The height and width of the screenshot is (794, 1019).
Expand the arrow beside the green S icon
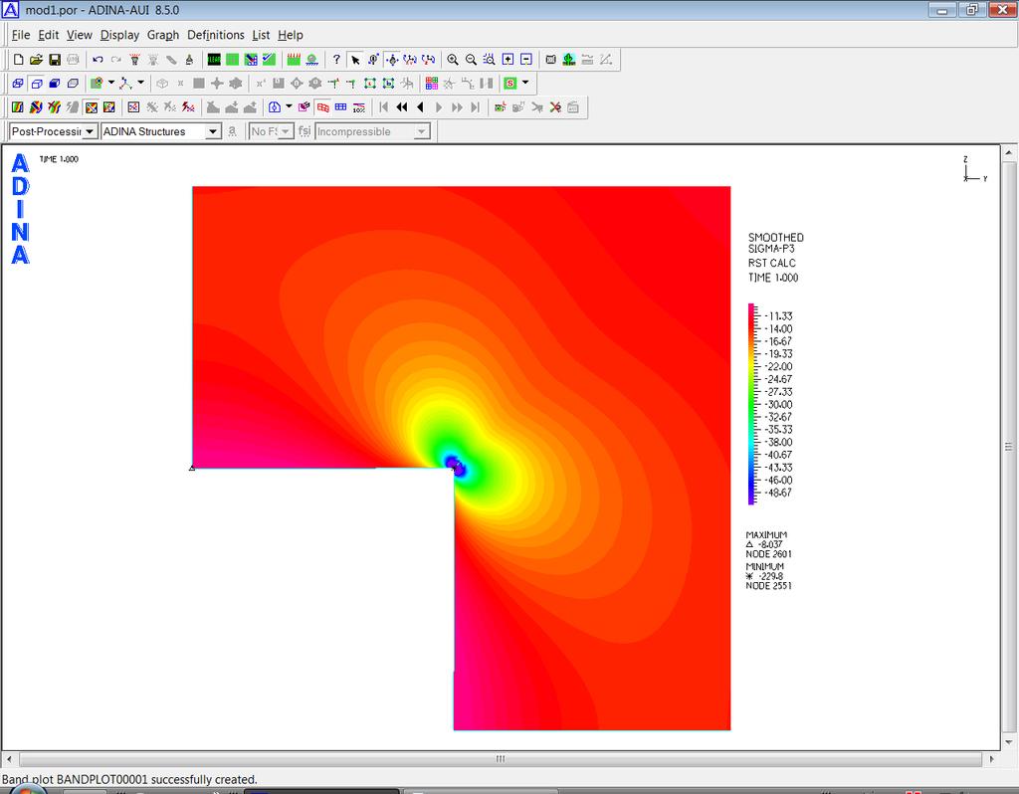click(525, 83)
